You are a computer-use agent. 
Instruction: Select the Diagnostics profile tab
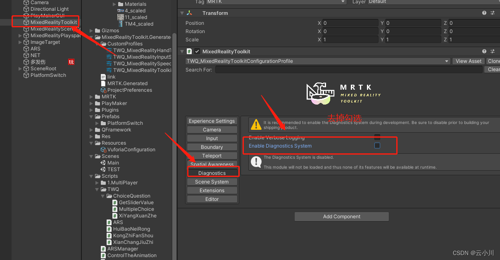pyautogui.click(x=212, y=173)
